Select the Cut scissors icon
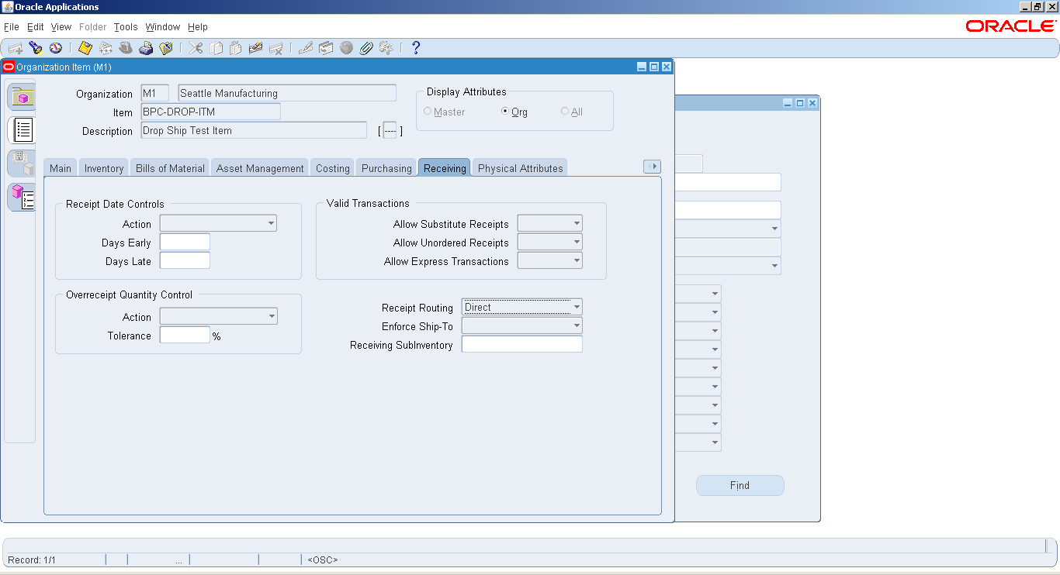The width and height of the screenshot is (1060, 575). tap(196, 47)
